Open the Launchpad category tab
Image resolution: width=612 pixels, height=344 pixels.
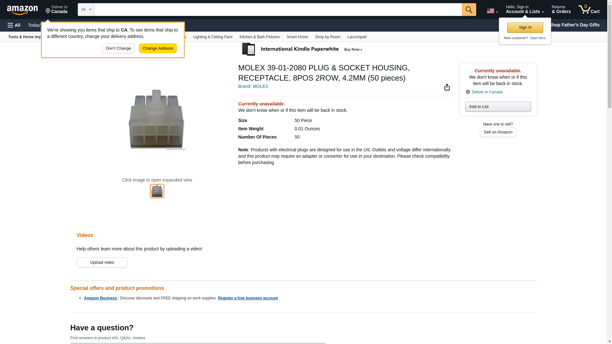click(x=356, y=37)
